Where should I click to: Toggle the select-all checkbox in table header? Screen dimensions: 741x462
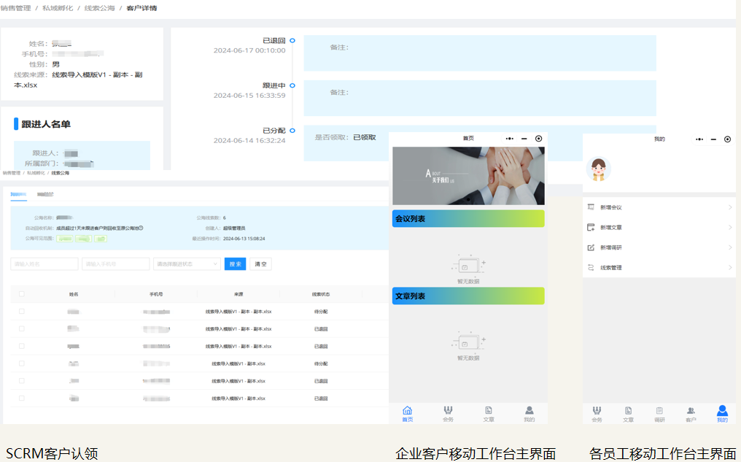point(22,294)
